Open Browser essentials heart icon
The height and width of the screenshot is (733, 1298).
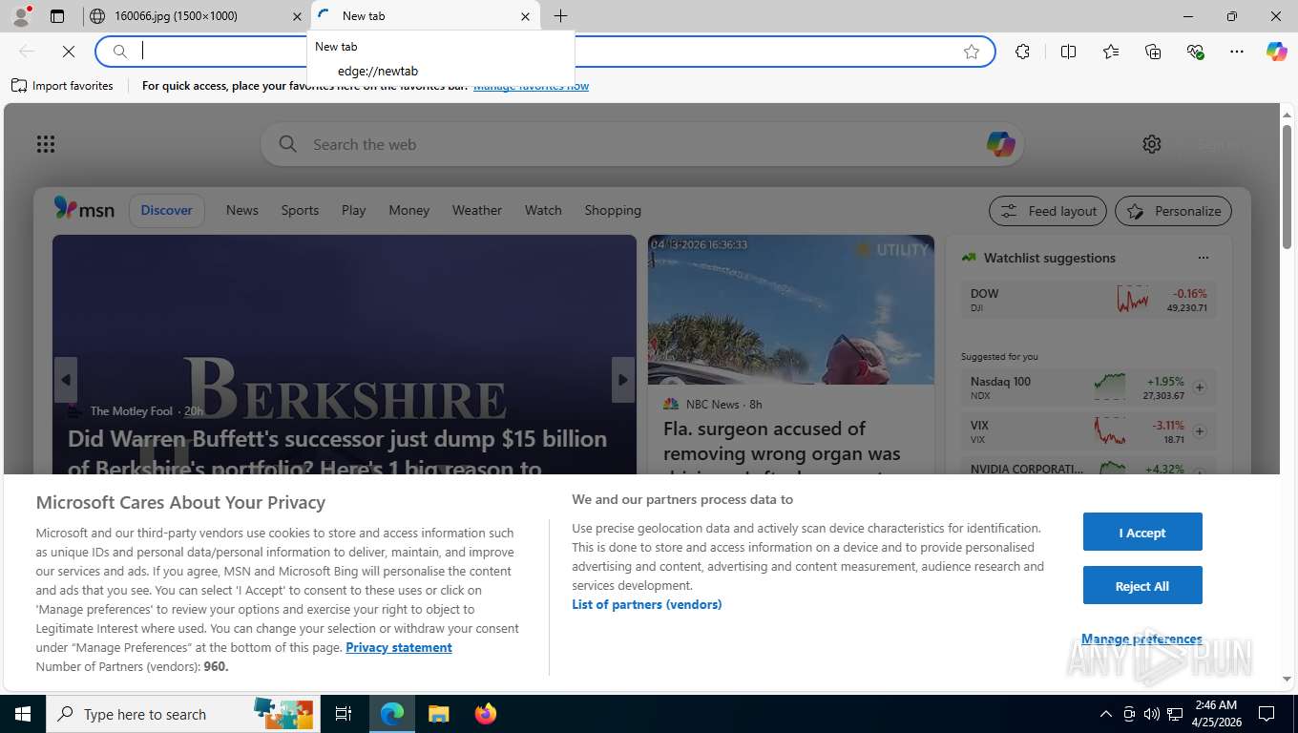coord(1195,52)
